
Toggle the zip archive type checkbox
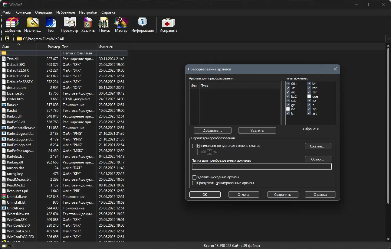click(x=309, y=109)
